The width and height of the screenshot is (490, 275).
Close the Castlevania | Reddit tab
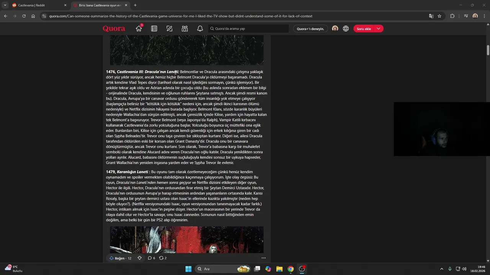[x=65, y=5]
